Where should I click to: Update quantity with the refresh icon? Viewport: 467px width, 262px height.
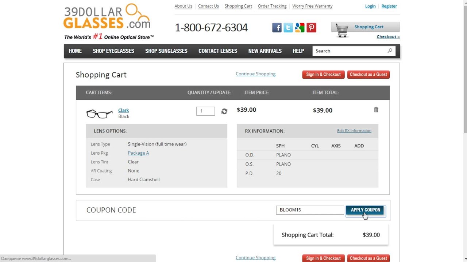point(224,111)
